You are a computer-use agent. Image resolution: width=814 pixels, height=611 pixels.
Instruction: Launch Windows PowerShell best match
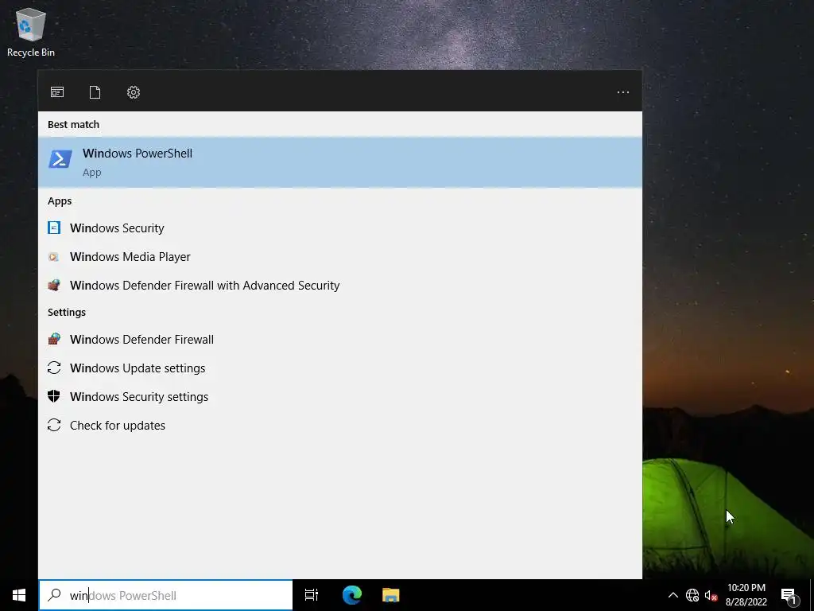tap(340, 162)
